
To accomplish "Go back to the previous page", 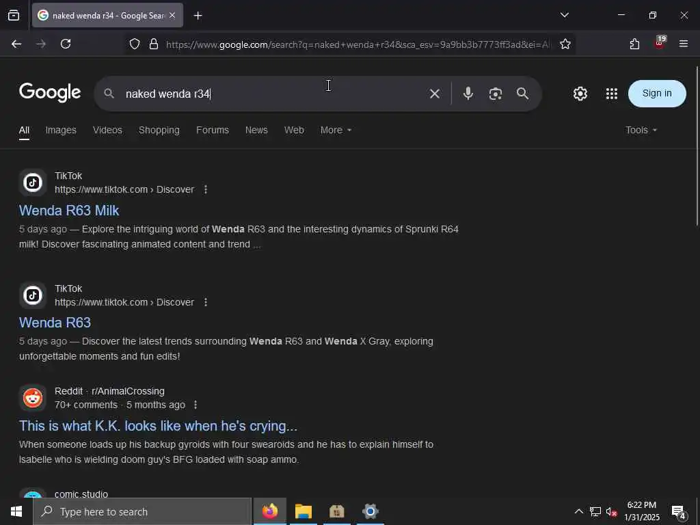I will tap(16, 44).
